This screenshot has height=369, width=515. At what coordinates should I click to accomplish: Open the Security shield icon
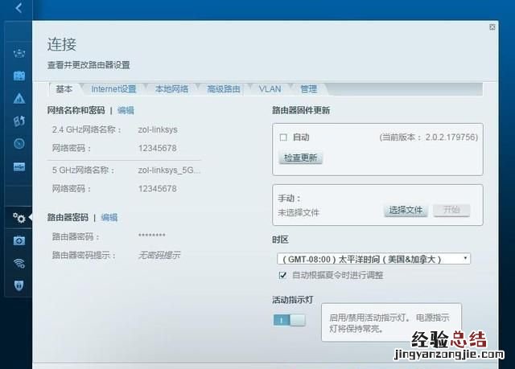[x=19, y=285]
